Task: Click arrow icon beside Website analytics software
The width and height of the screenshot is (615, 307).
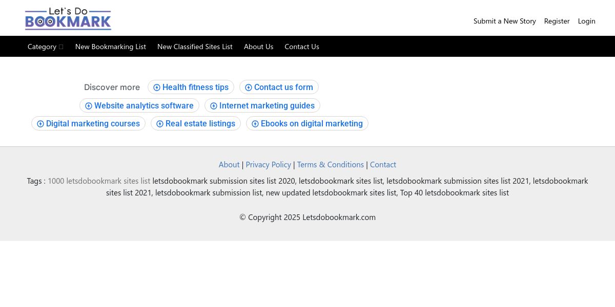Action: 89,106
